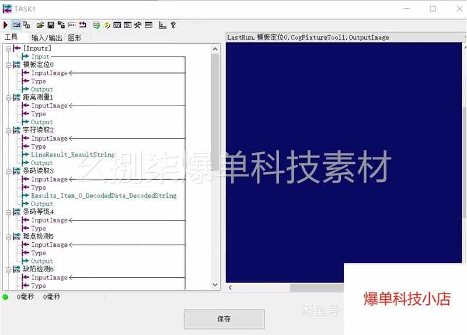Screen dimensions: 467x335
Task: Click the image display left scroll arrow
Action: [230, 287]
